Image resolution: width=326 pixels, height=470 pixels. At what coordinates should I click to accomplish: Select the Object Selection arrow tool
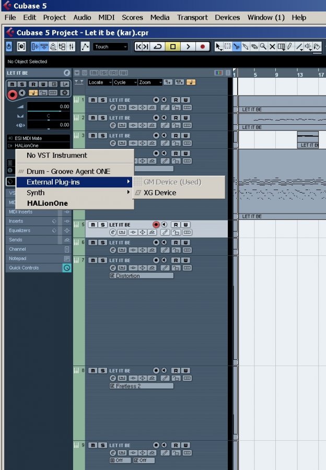[x=218, y=46]
